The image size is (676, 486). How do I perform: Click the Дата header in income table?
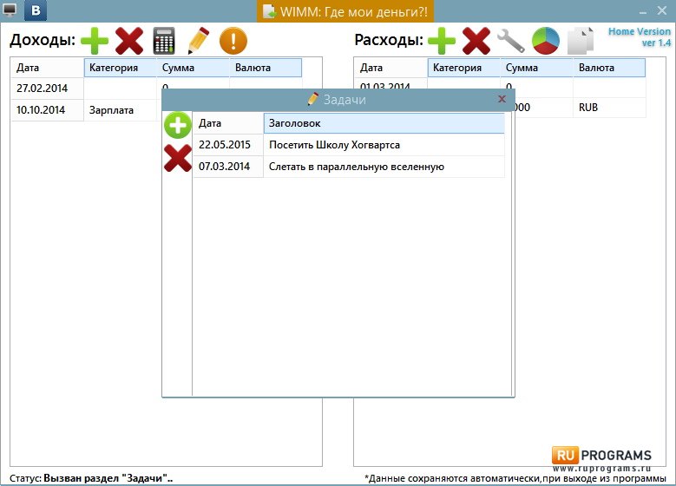47,68
